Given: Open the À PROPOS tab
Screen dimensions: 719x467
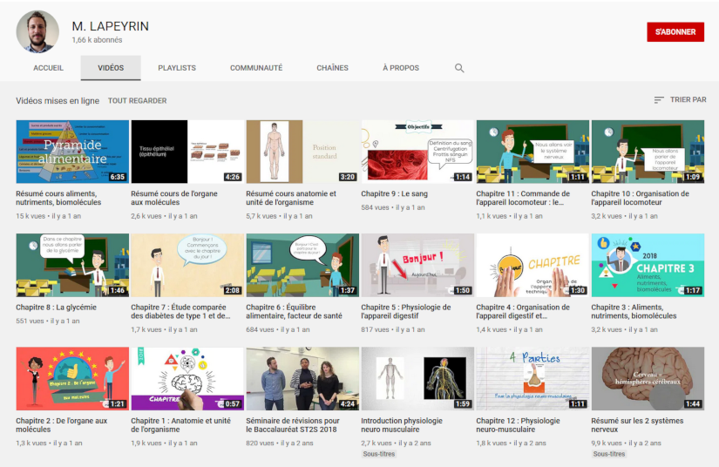Looking at the screenshot, I should click(x=401, y=68).
